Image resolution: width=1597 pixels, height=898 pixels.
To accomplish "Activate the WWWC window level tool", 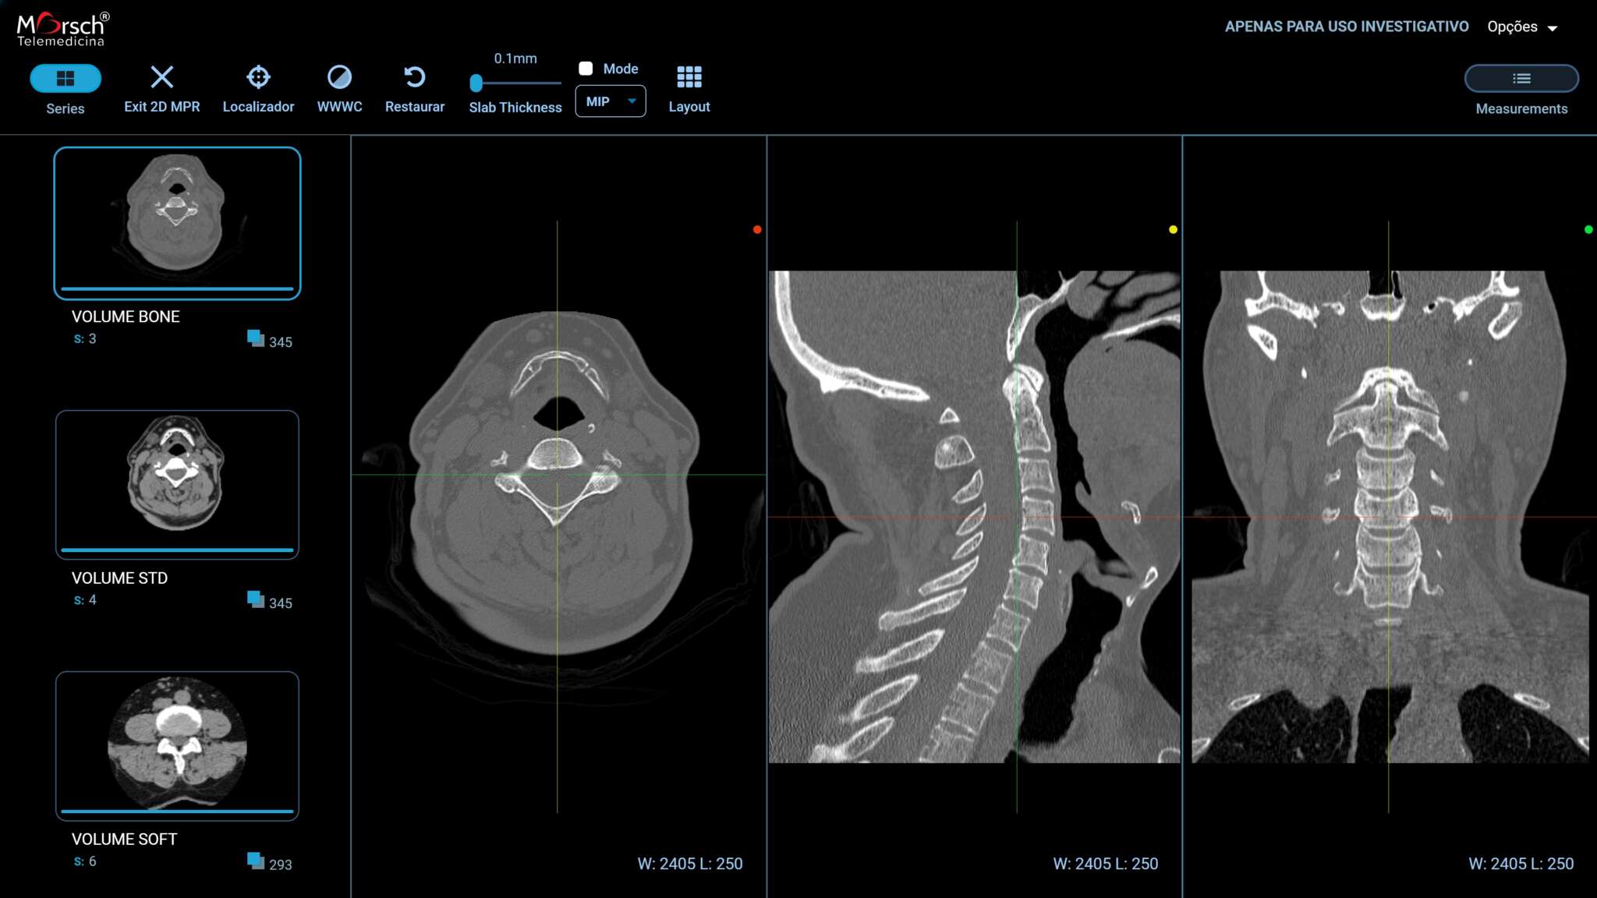I will point(339,77).
